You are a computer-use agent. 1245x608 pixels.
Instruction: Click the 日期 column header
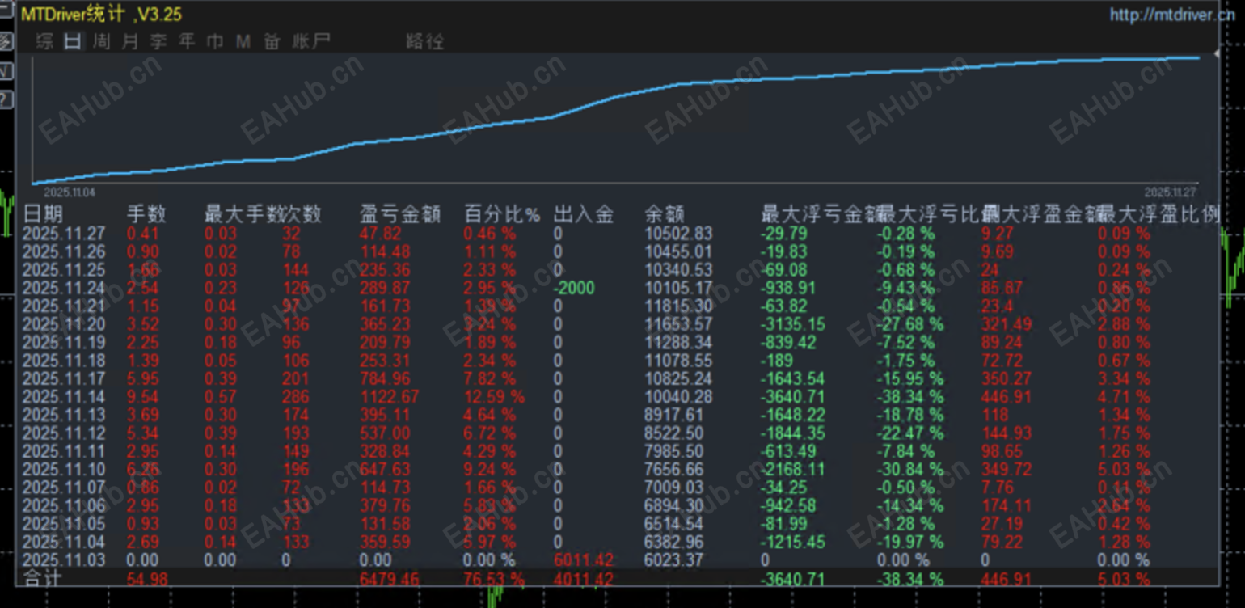click(43, 214)
